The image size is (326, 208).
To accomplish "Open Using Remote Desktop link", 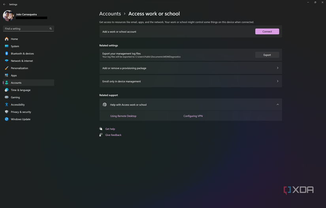I will click(x=123, y=116).
